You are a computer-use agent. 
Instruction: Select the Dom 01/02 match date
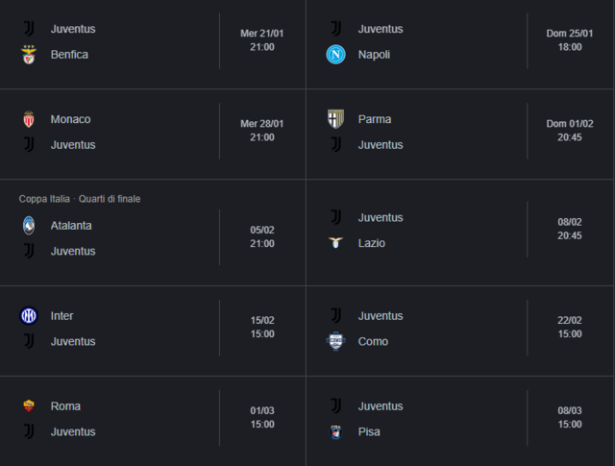(x=570, y=124)
